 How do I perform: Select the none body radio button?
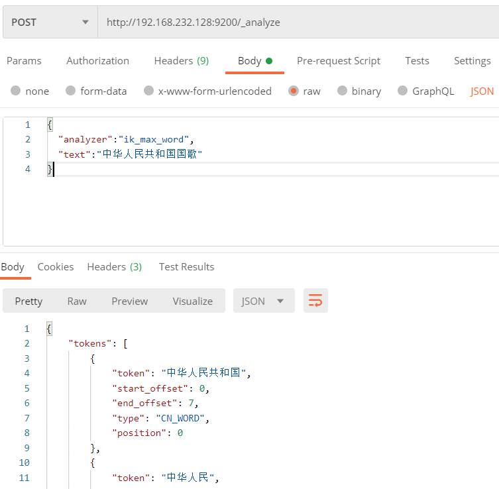click(16, 91)
